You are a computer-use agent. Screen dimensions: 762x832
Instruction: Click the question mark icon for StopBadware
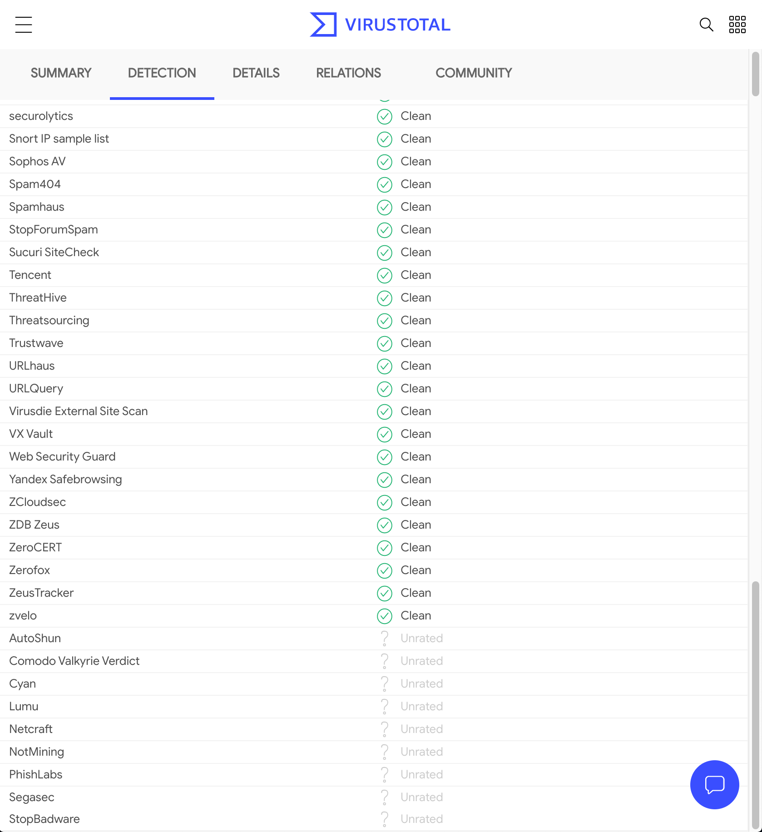click(x=385, y=819)
